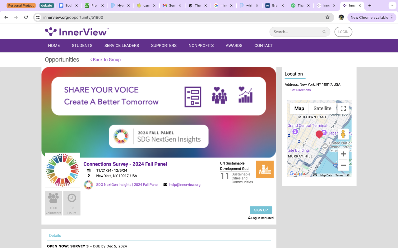Click the calendar icon beside dates
Screen dimensions: 398x248
point(89,170)
